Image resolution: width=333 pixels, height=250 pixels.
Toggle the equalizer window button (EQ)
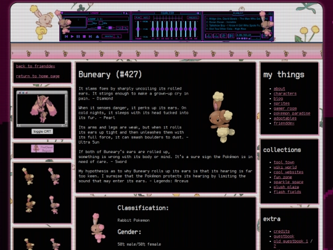pyautogui.click(x=120, y=28)
